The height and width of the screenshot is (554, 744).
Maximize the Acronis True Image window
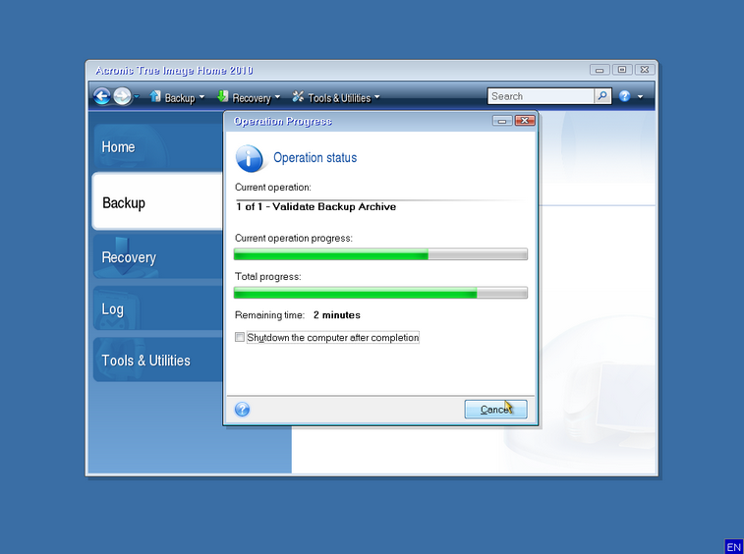622,70
